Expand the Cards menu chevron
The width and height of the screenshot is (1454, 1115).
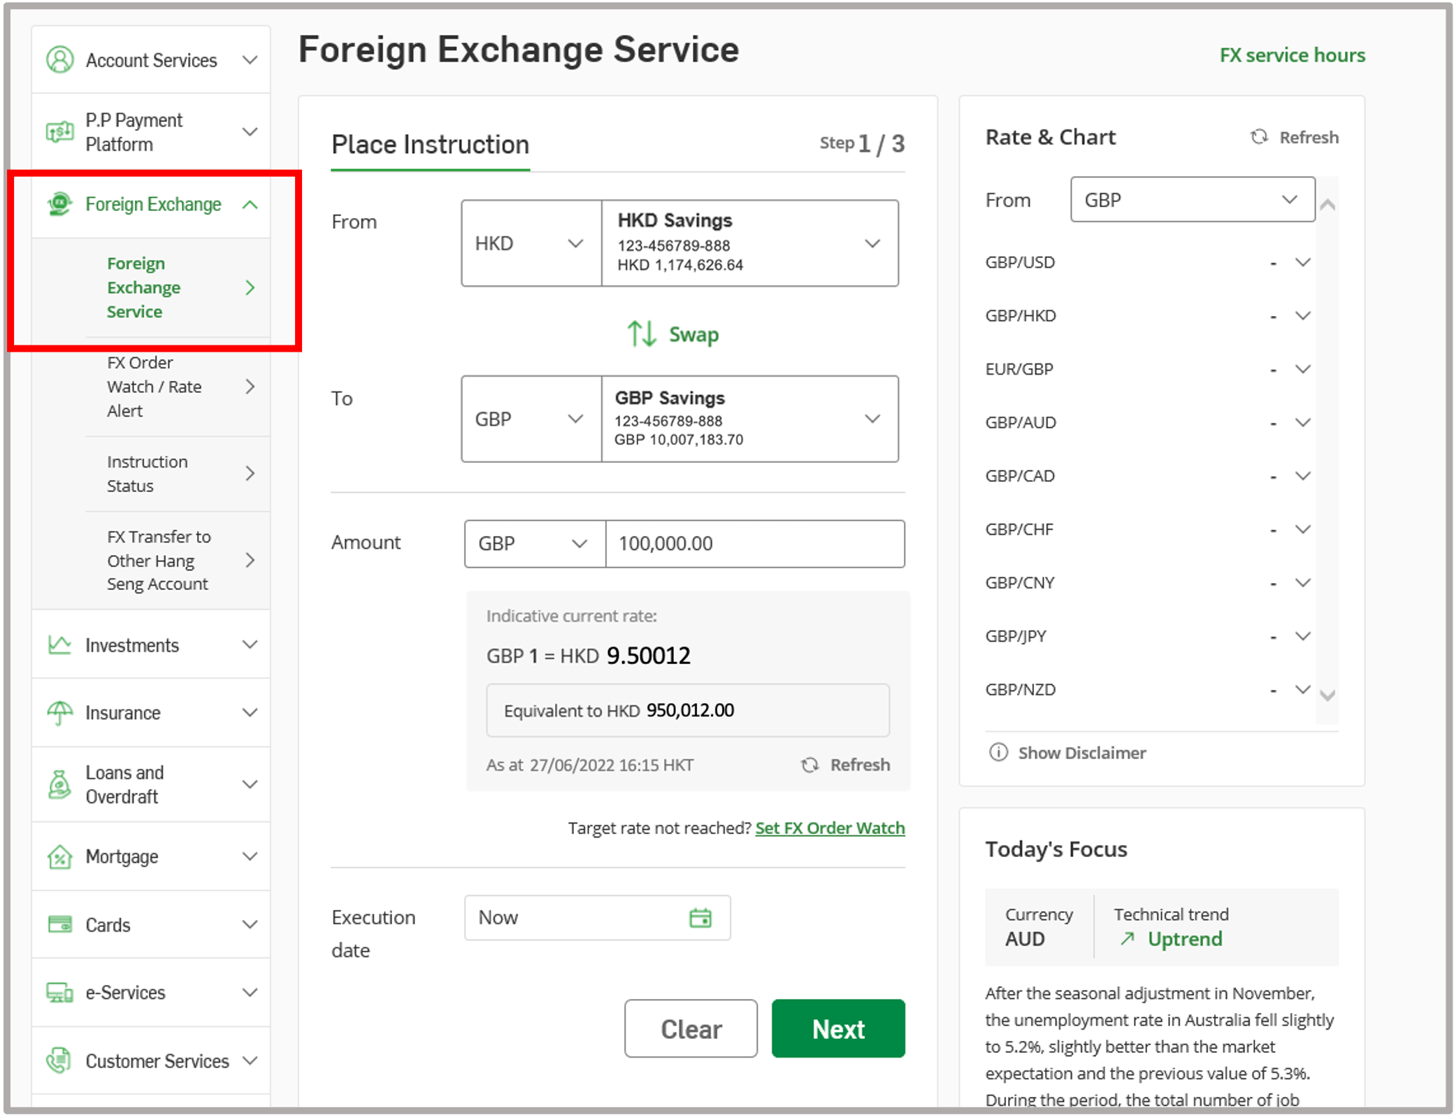250,924
